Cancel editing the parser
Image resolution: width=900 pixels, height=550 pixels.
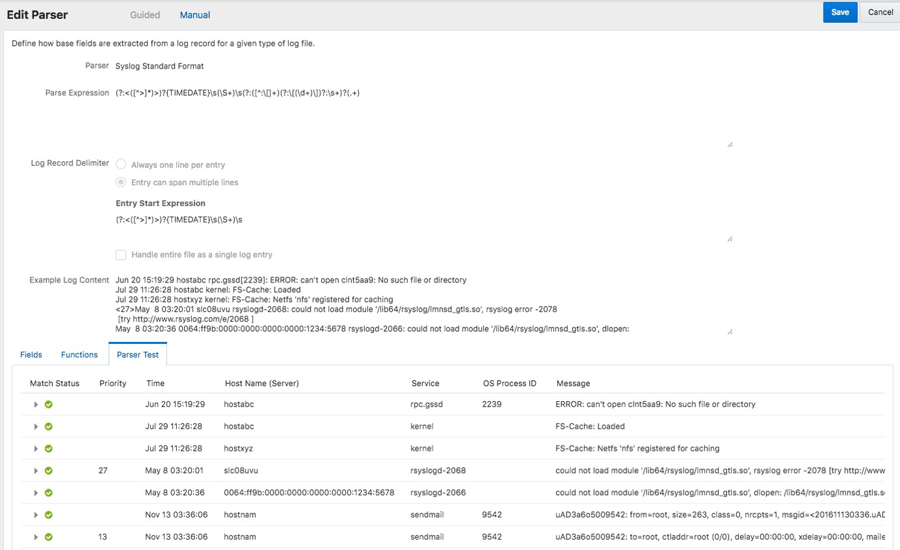[880, 12]
